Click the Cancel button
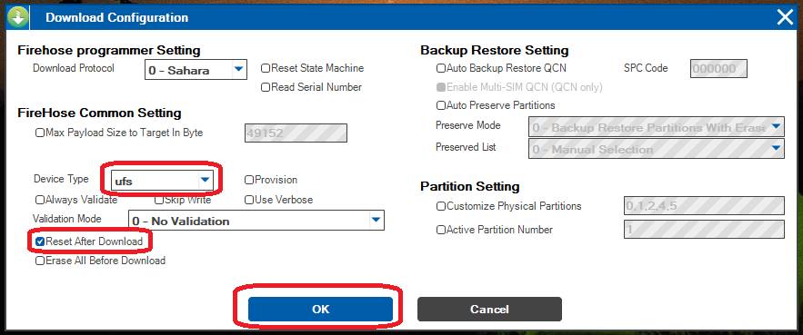The height and width of the screenshot is (335, 803). pyautogui.click(x=489, y=309)
